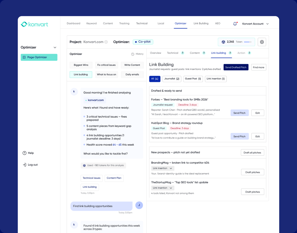Filter by Journalist (2)
Screen dimensions: 297x233
pyautogui.click(x=172, y=79)
